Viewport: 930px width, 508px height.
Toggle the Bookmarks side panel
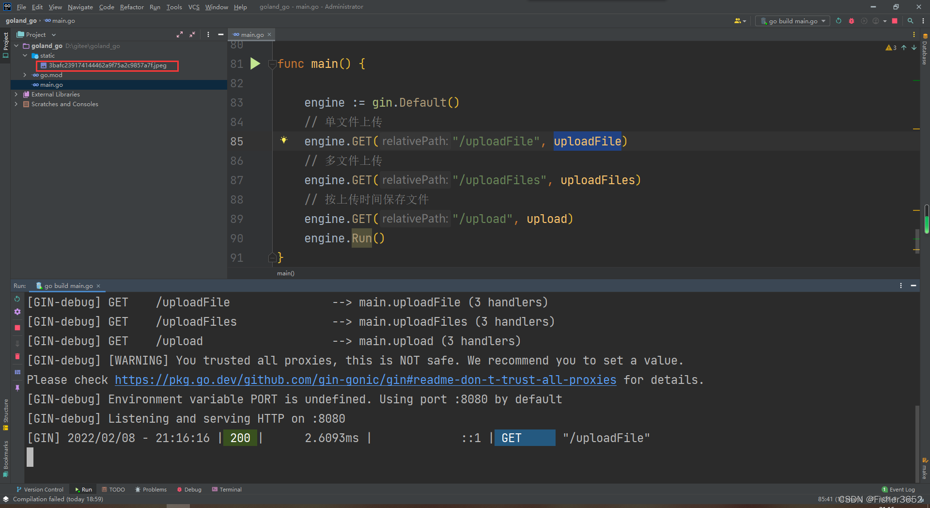[x=5, y=459]
